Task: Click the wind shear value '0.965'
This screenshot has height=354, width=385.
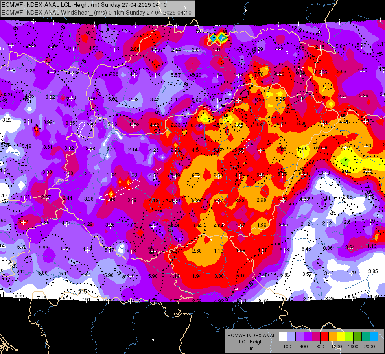Action: (x=321, y=72)
